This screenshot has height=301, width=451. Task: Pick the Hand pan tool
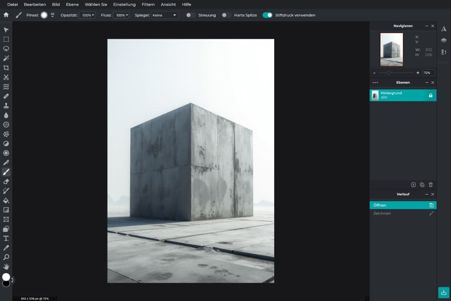point(6,267)
